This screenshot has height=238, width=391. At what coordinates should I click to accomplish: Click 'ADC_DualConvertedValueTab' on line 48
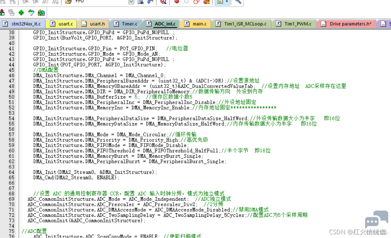(216, 86)
